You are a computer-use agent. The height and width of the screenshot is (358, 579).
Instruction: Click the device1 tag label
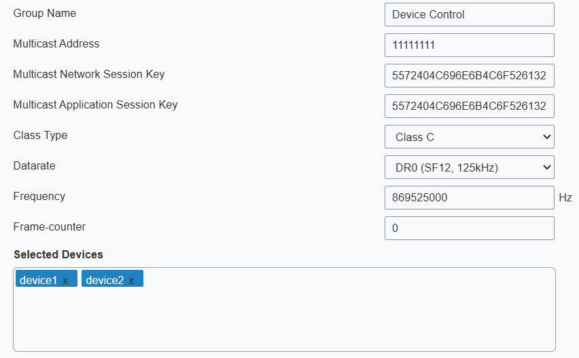tap(39, 280)
